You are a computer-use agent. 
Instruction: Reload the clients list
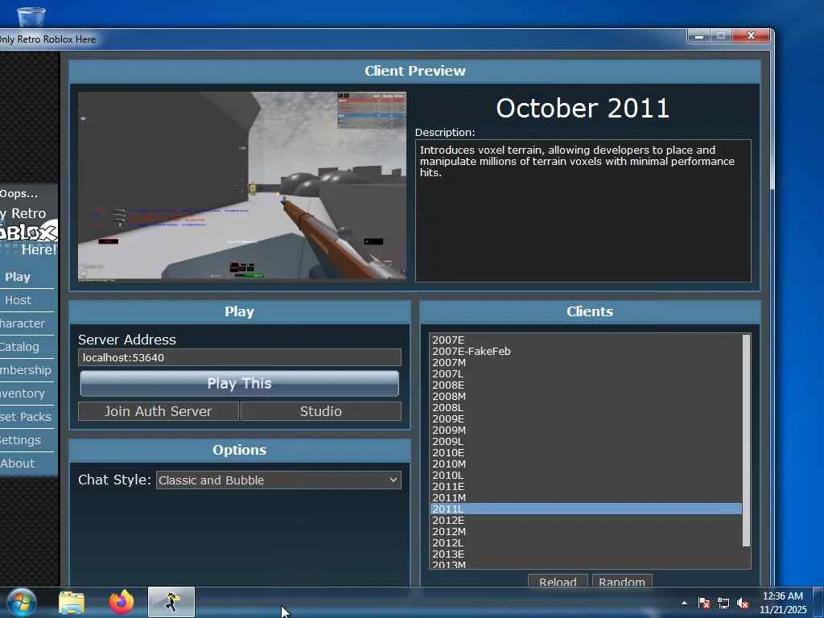pos(558,580)
